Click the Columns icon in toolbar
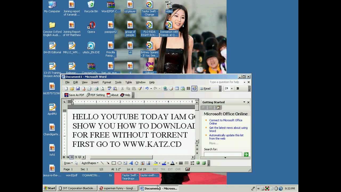 188,89
